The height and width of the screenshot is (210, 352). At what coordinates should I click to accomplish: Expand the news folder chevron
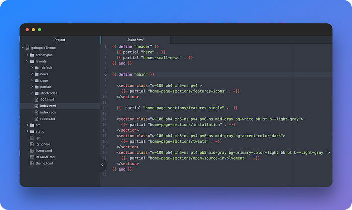click(32, 74)
